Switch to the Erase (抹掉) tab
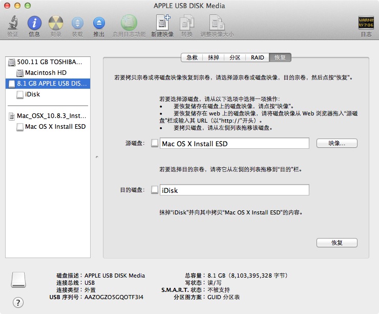 [214, 57]
